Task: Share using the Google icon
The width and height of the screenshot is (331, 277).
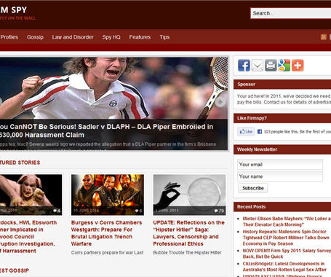Action: pyautogui.click(x=284, y=66)
